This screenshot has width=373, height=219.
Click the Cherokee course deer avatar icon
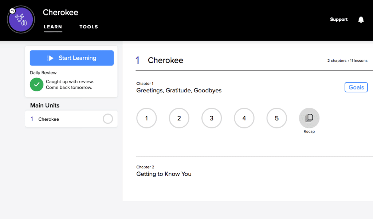tap(21, 20)
